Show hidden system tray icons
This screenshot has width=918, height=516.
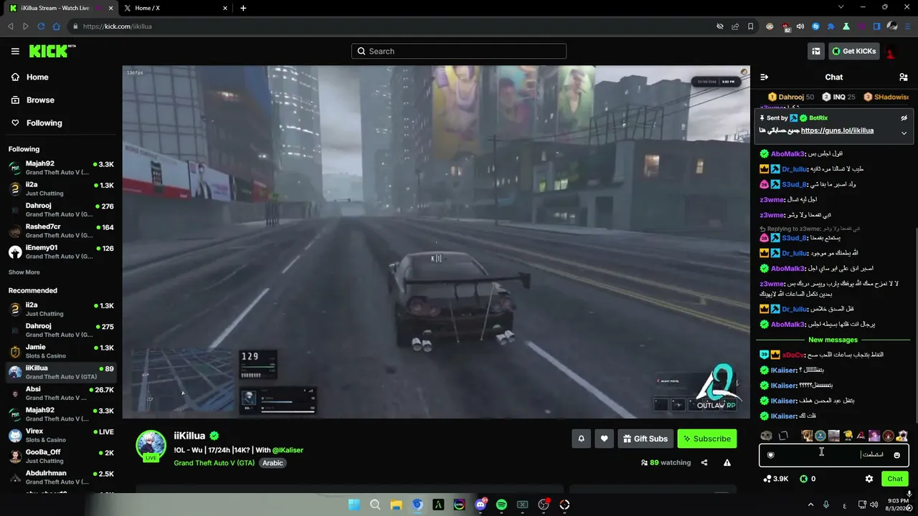click(x=810, y=505)
